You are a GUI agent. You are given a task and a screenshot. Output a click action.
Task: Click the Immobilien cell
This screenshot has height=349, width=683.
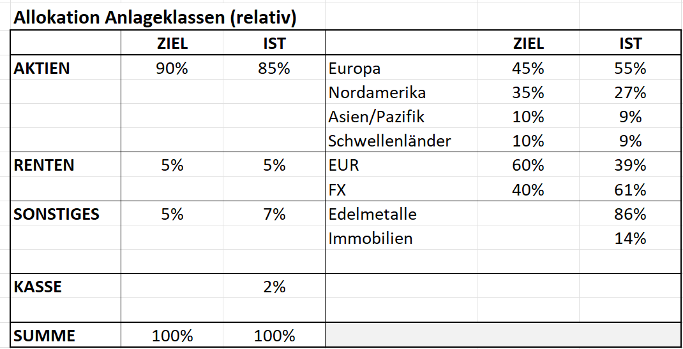371,238
